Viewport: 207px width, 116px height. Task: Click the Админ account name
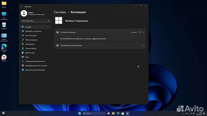pos(31,13)
